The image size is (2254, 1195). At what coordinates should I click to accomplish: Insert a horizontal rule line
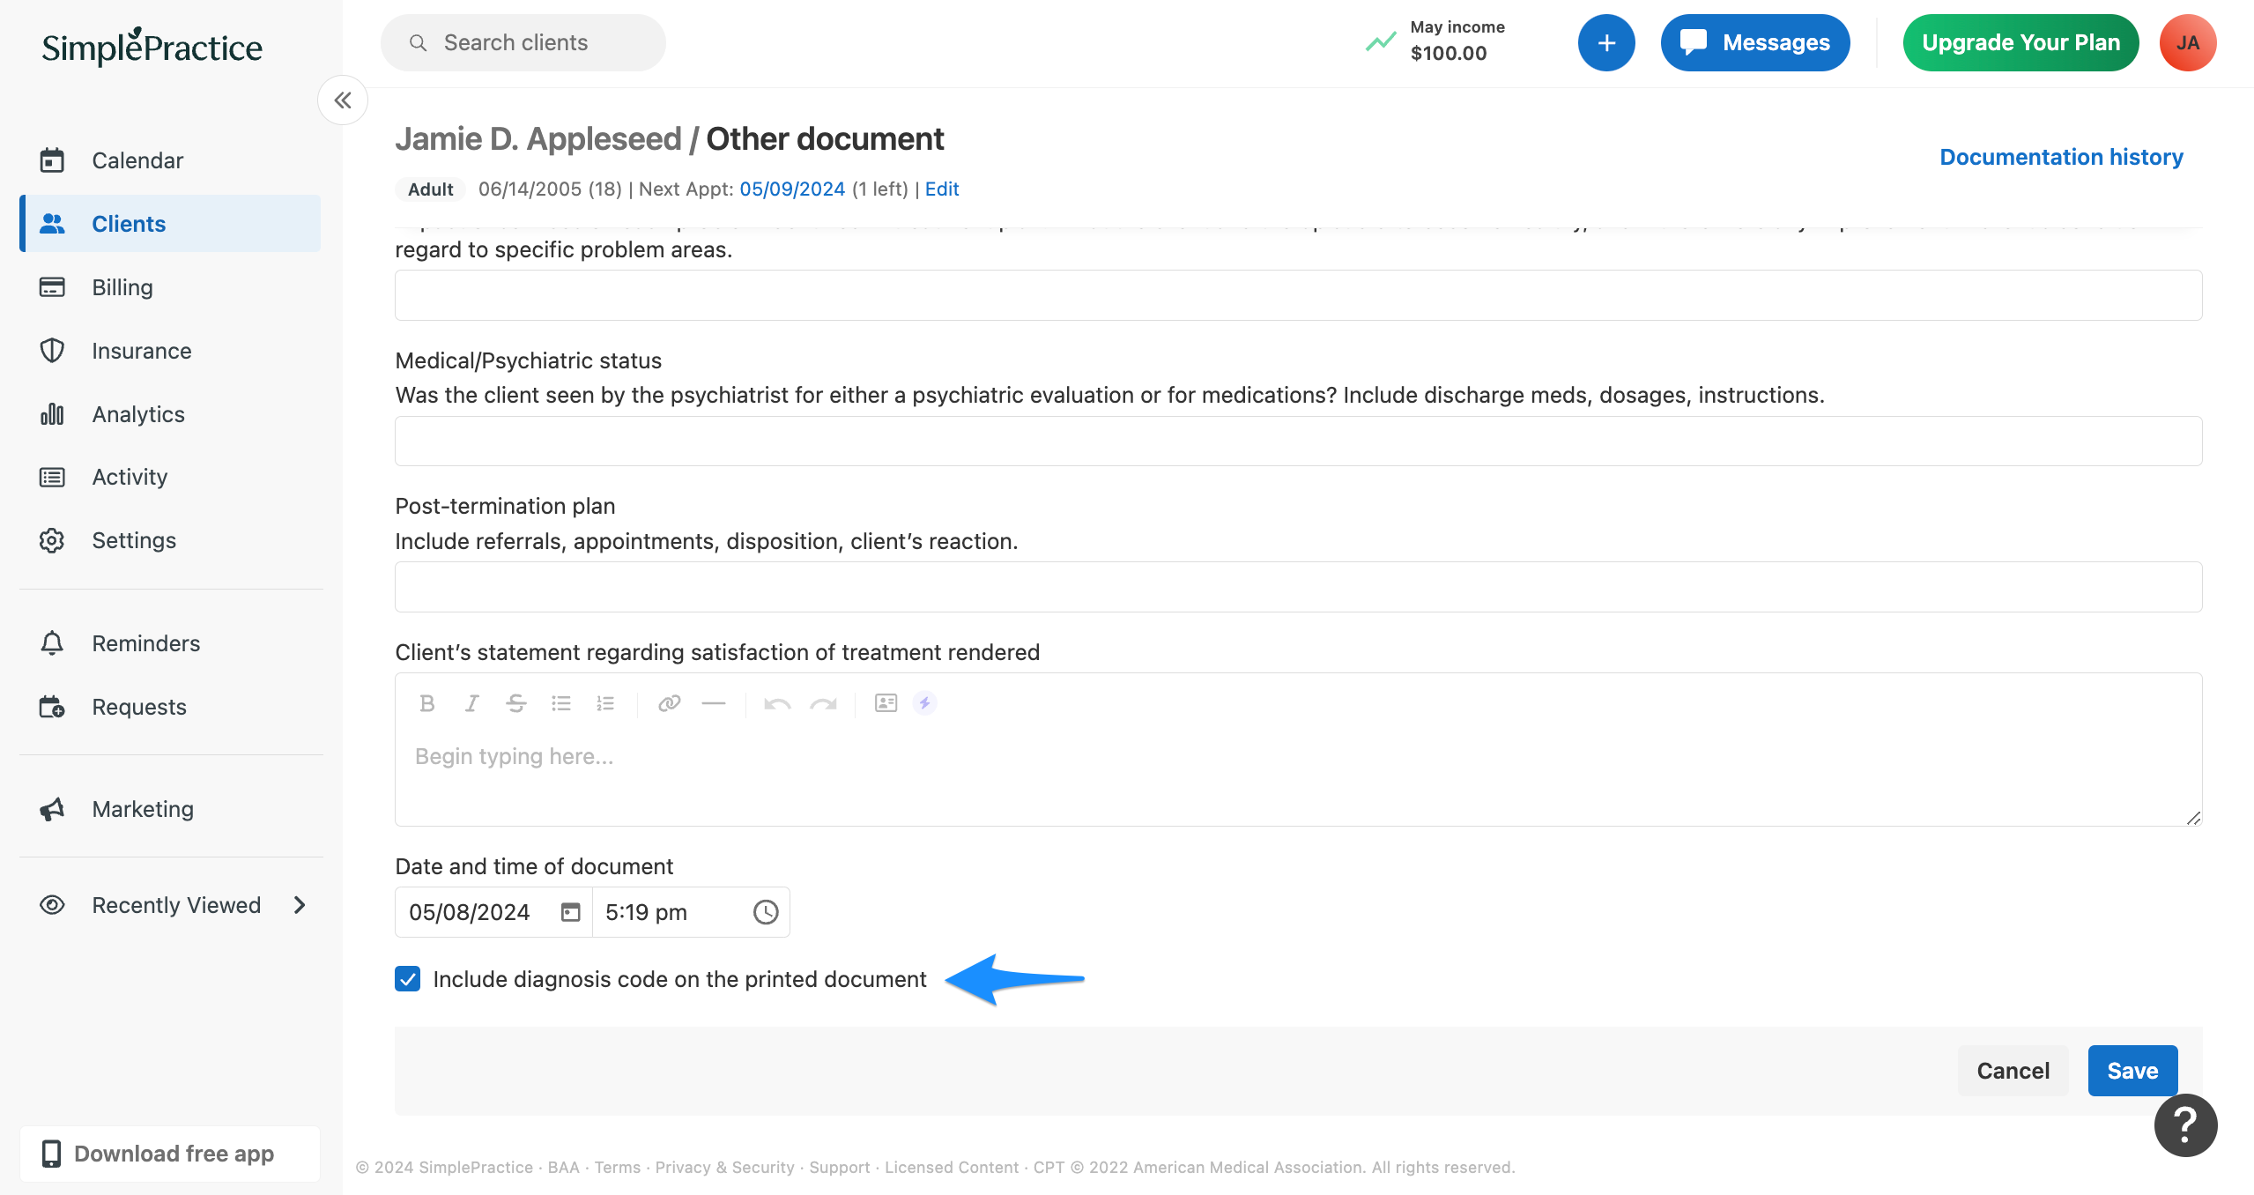pos(714,703)
